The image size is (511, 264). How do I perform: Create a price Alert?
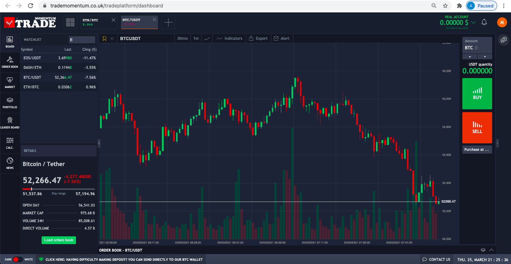point(282,38)
